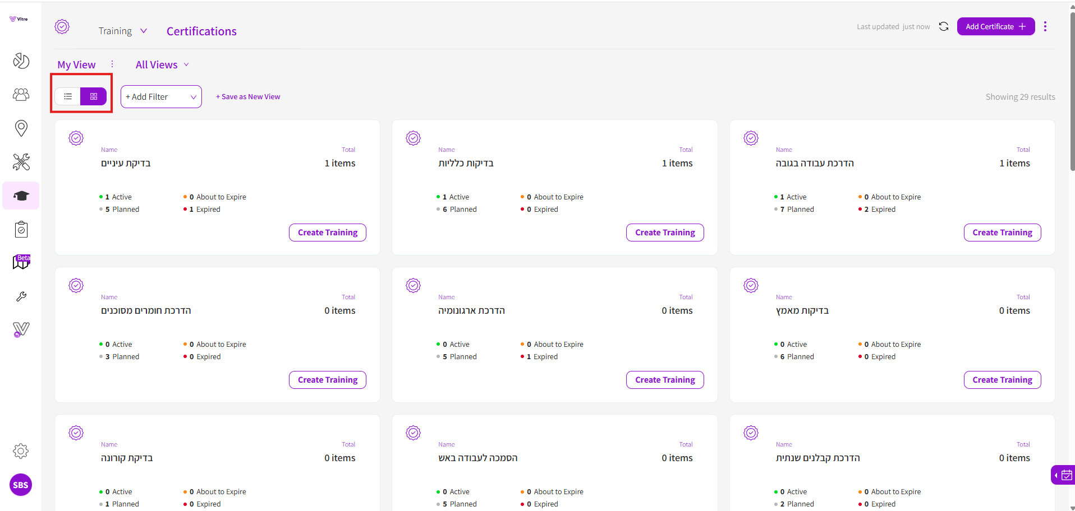The image size is (1075, 511).
Task: Click the הדרכת ארגונומיה certificate name
Action: click(471, 310)
